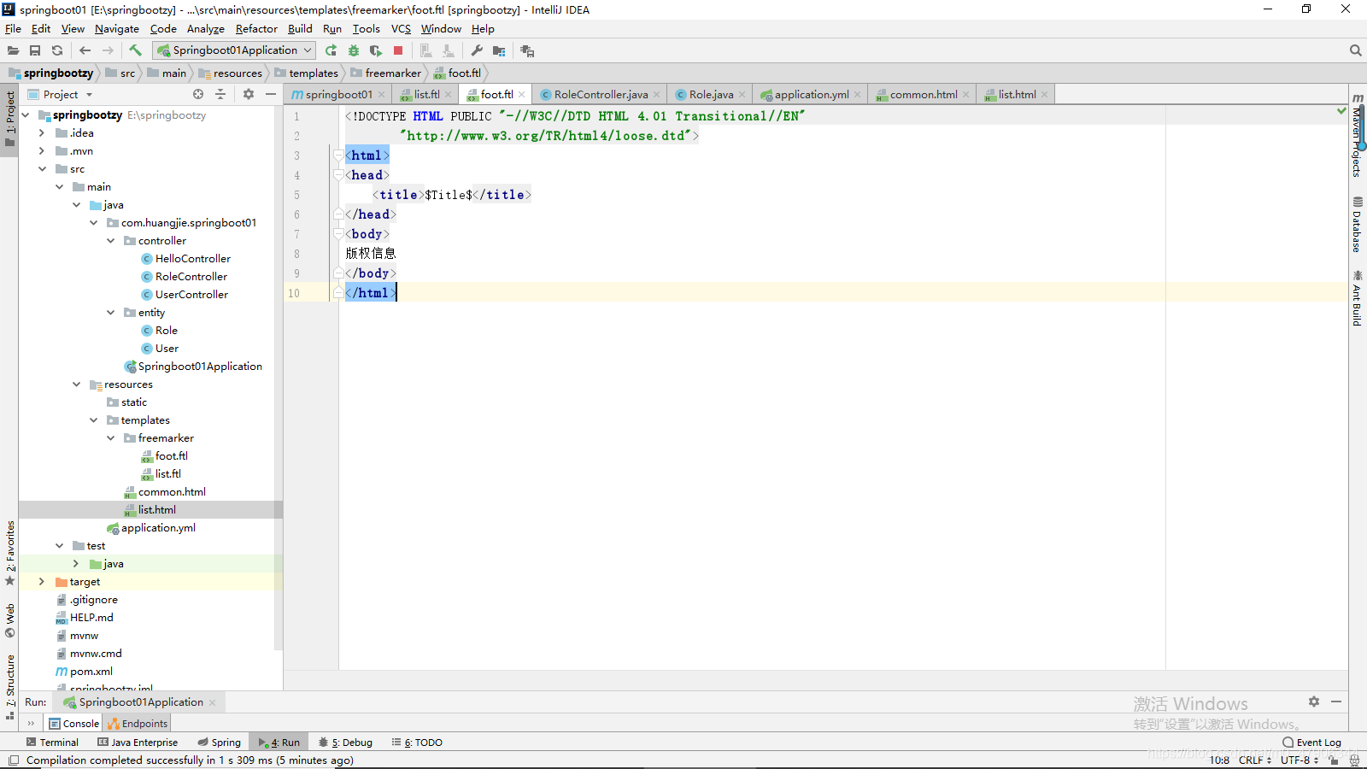The height and width of the screenshot is (769, 1367).
Task: Open the Database side panel
Action: point(1357,225)
